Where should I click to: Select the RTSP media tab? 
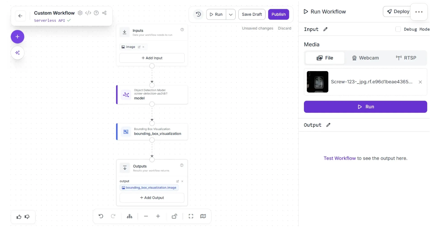click(406, 58)
